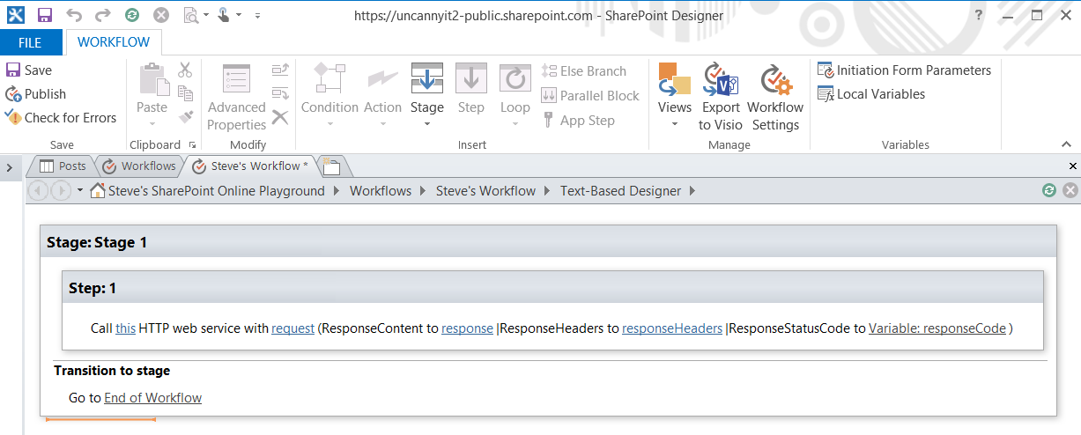Screen dimensions: 1081x435
Task: Click the Format Painter brush icon
Action: coord(185,116)
